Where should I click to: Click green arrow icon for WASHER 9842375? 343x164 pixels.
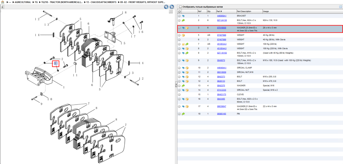[183, 86]
